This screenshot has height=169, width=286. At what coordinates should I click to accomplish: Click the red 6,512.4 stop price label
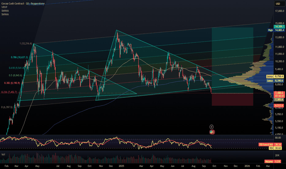pyautogui.click(x=279, y=105)
